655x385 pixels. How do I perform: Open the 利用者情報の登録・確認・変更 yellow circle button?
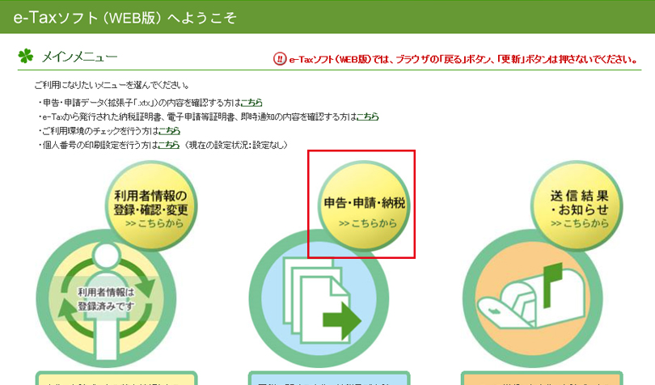pyautogui.click(x=150, y=206)
